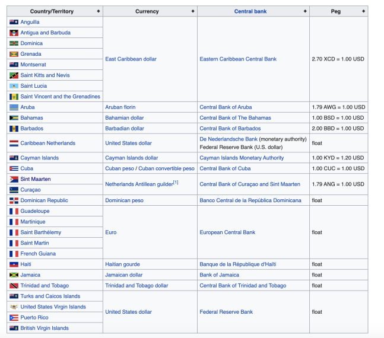Open the Cuban peso link
The width and height of the screenshot is (384, 338).
(119, 168)
